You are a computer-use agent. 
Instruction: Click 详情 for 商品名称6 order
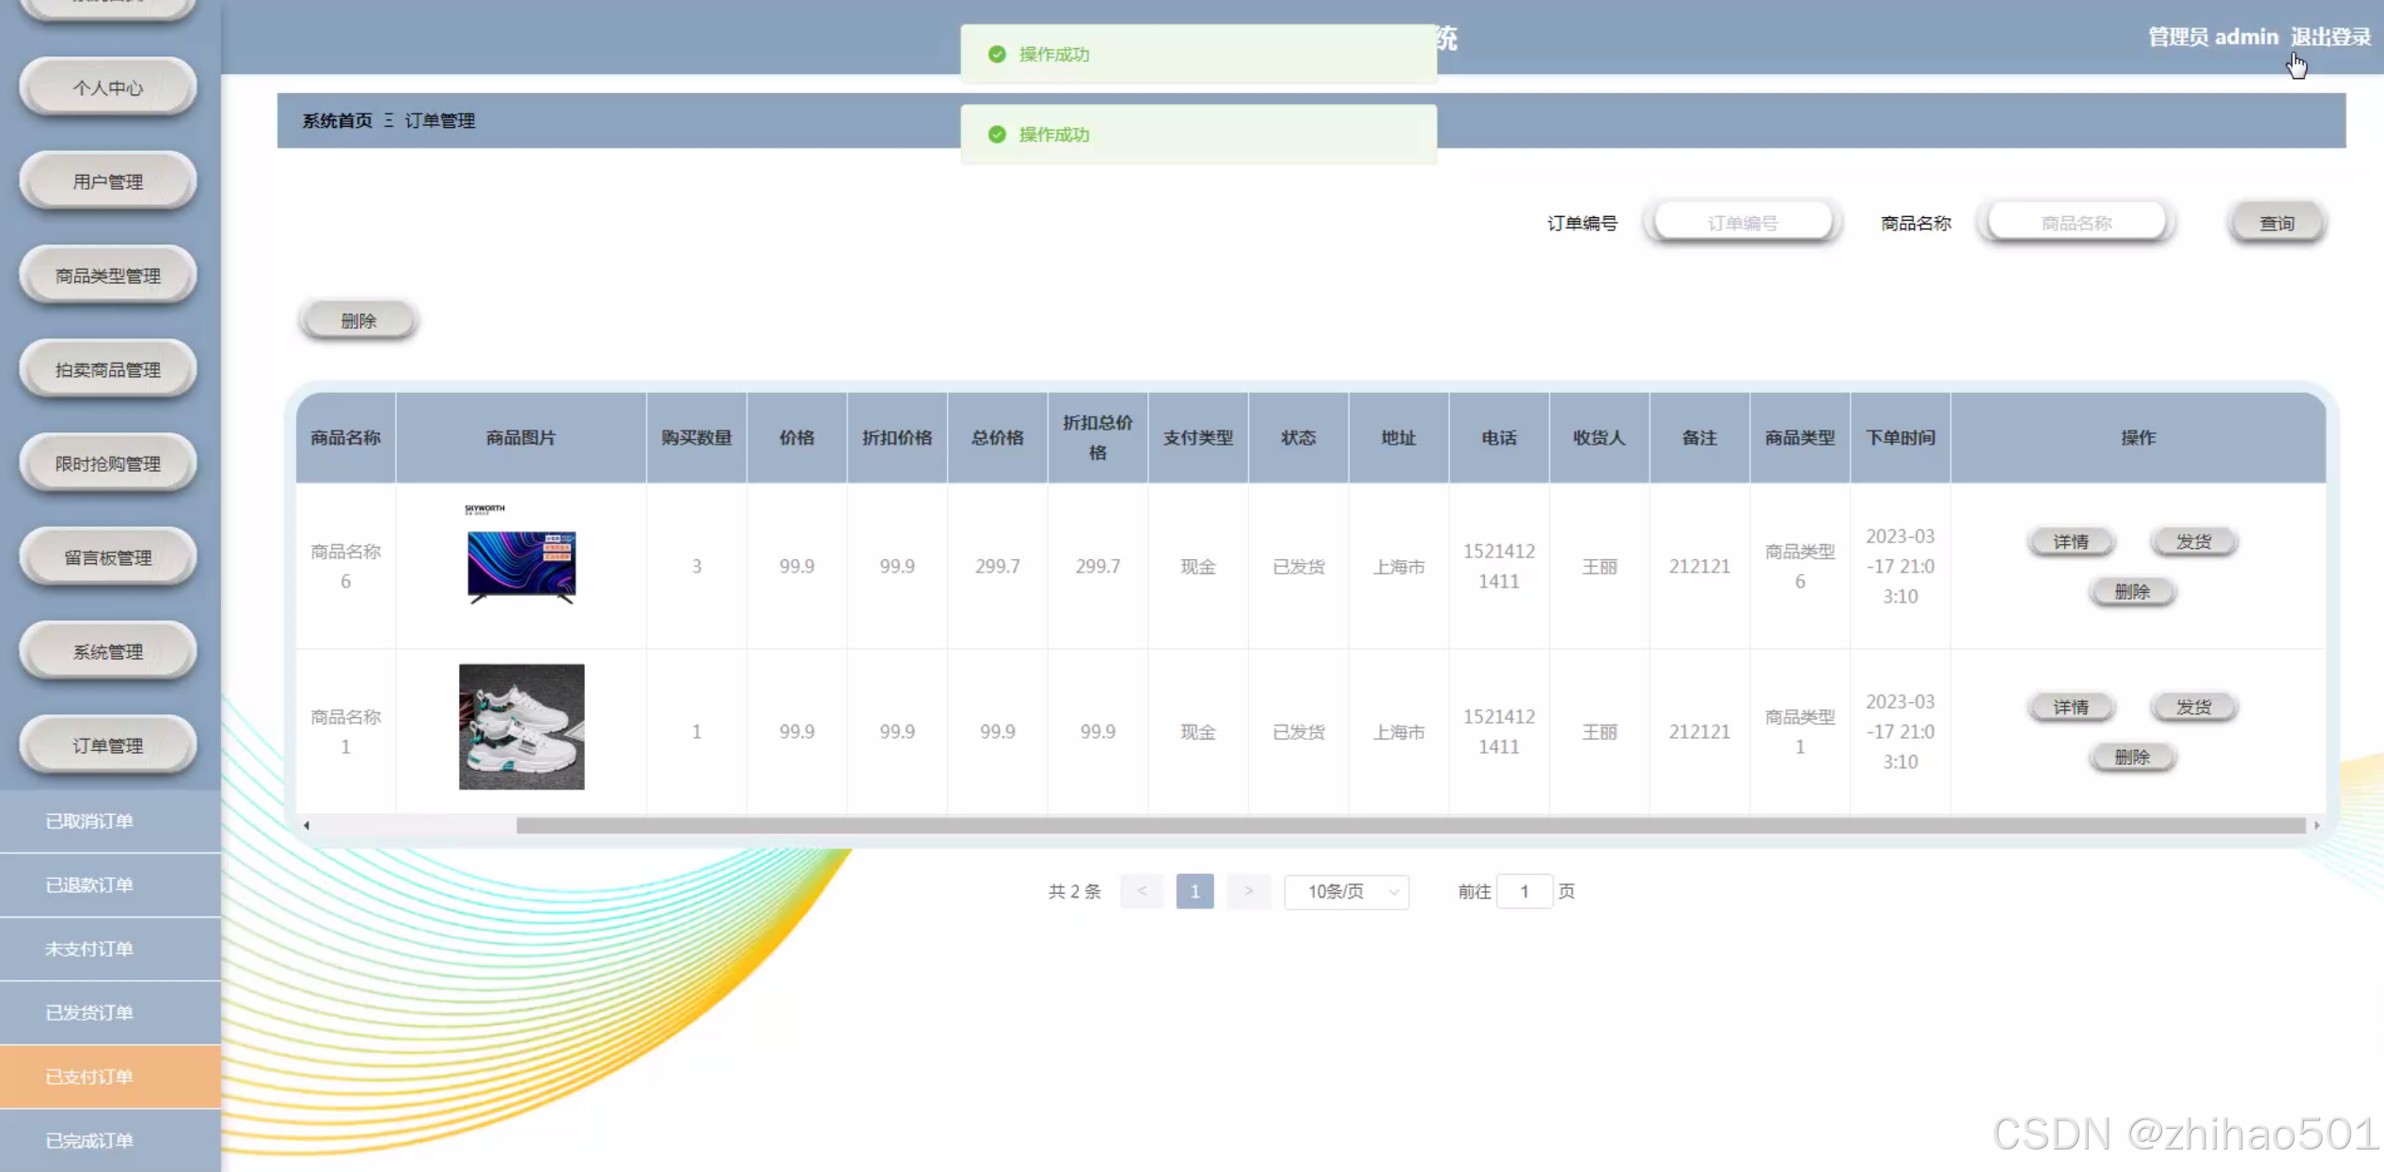click(2070, 541)
